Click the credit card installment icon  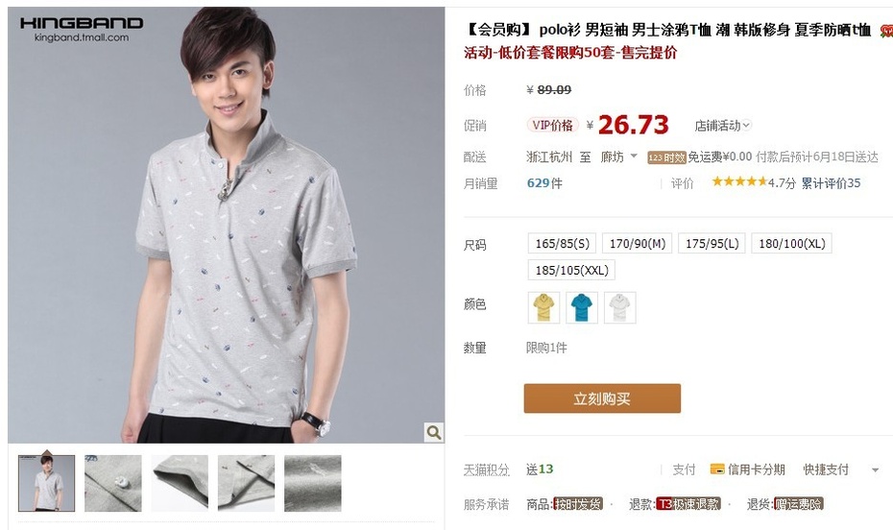[x=717, y=470]
